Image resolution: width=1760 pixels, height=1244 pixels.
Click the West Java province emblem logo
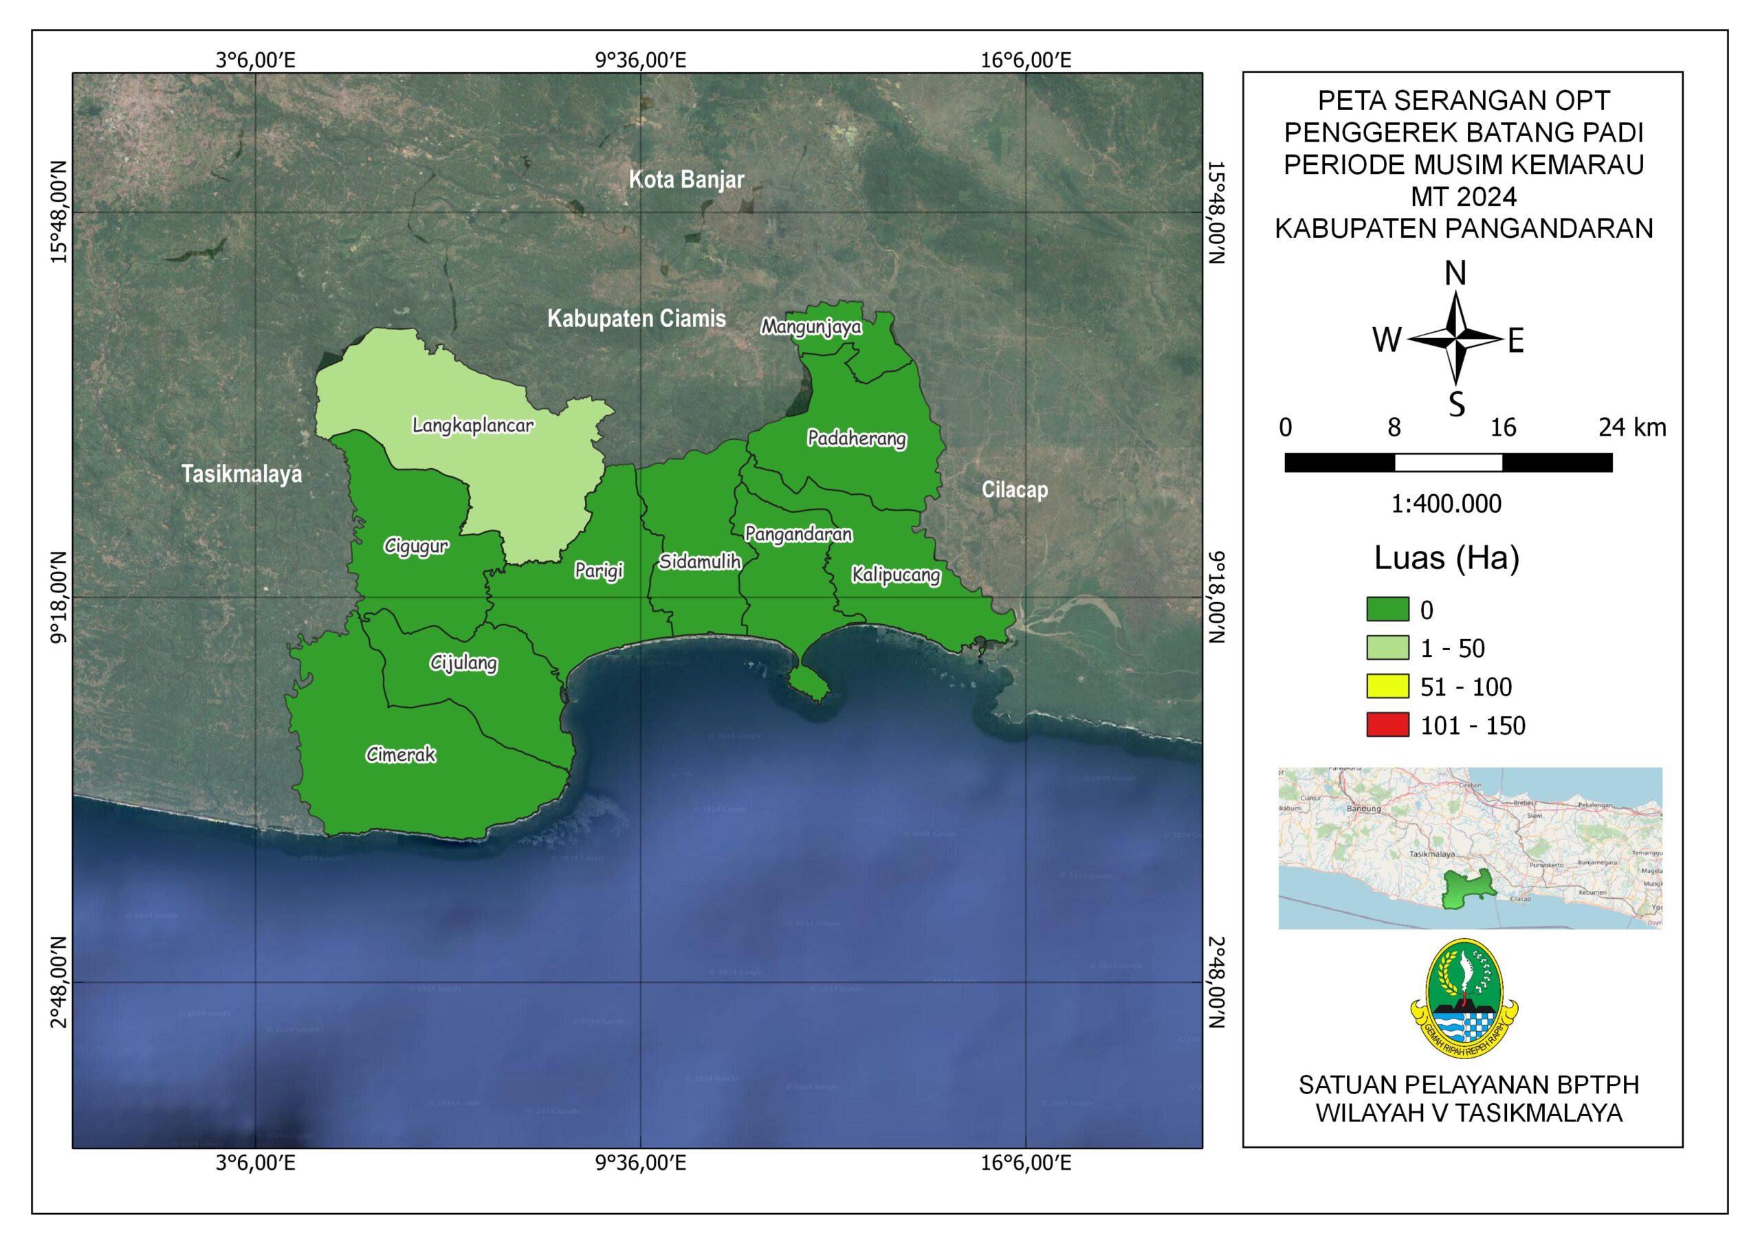point(1465,999)
